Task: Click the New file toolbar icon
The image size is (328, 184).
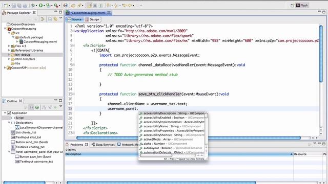Action: [x=6, y=6]
